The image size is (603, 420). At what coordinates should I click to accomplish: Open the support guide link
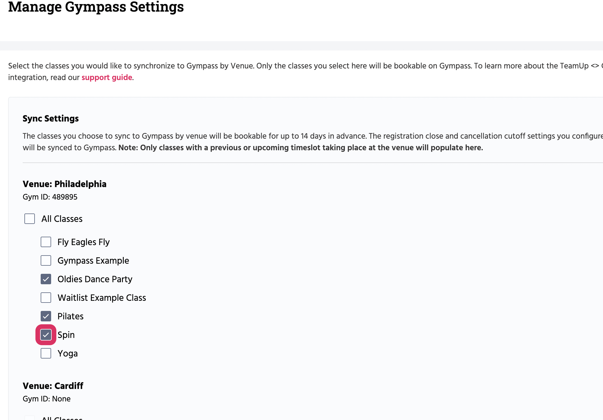[x=107, y=77]
